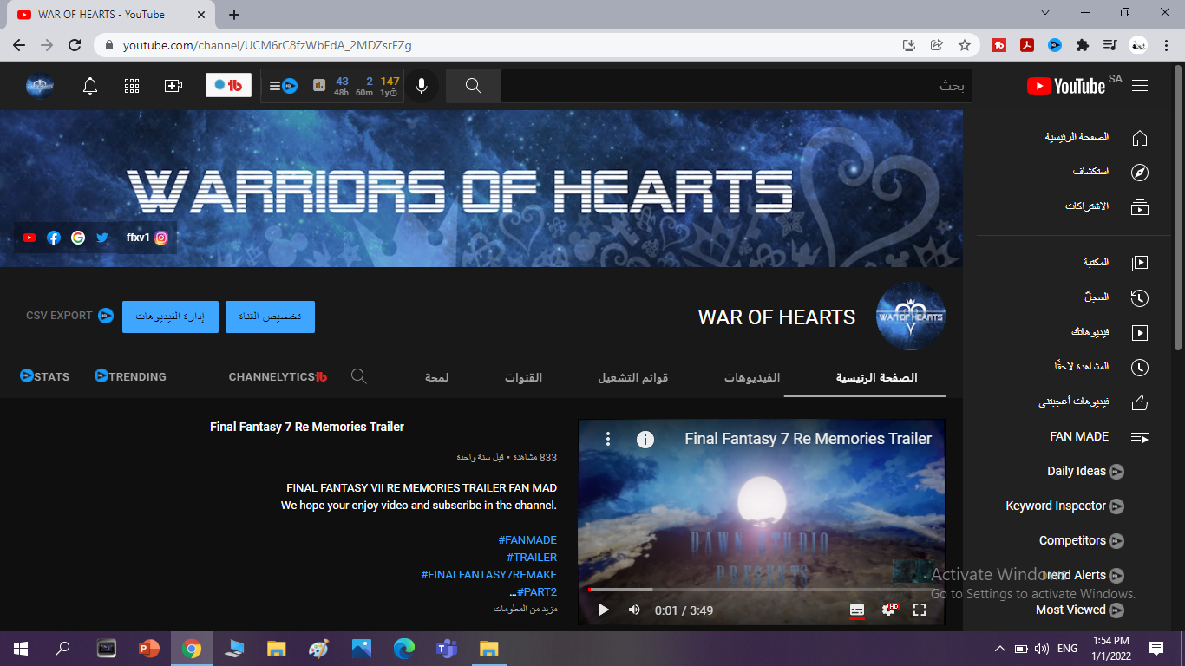Click the WAR OF HEARTS channel avatar

(910, 317)
